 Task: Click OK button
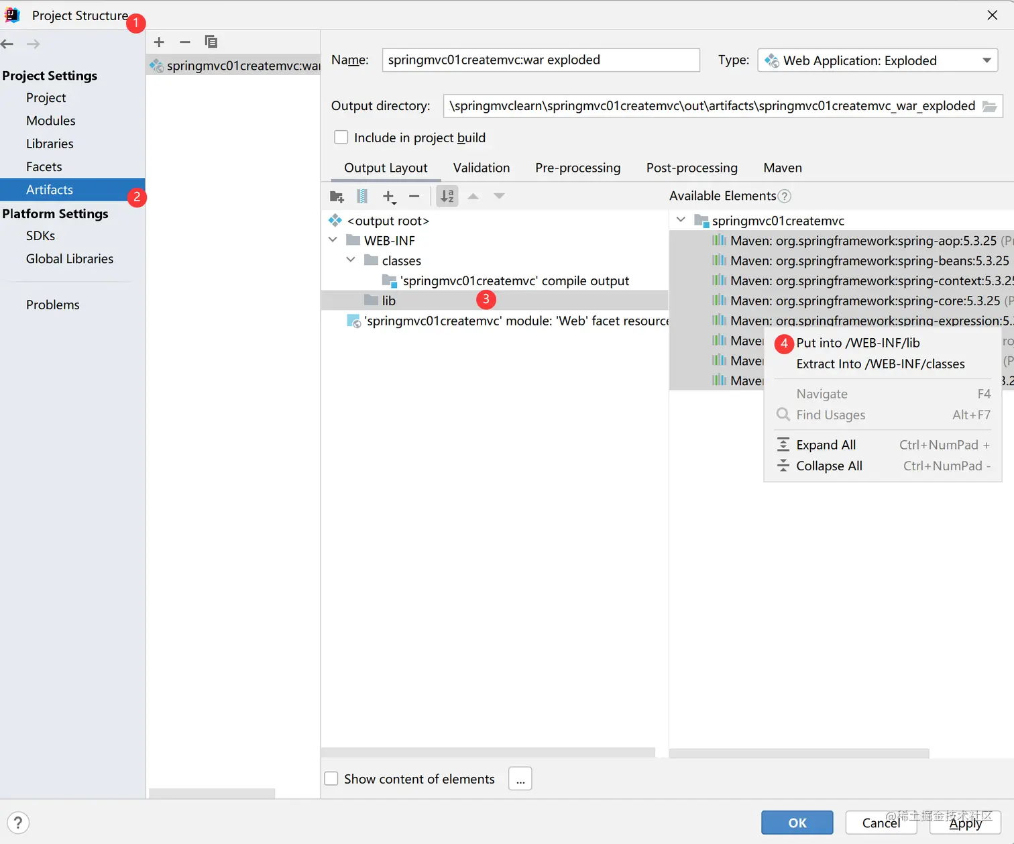(x=797, y=823)
